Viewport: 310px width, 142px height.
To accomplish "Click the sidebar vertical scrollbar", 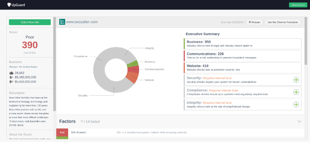I will 55,64.
